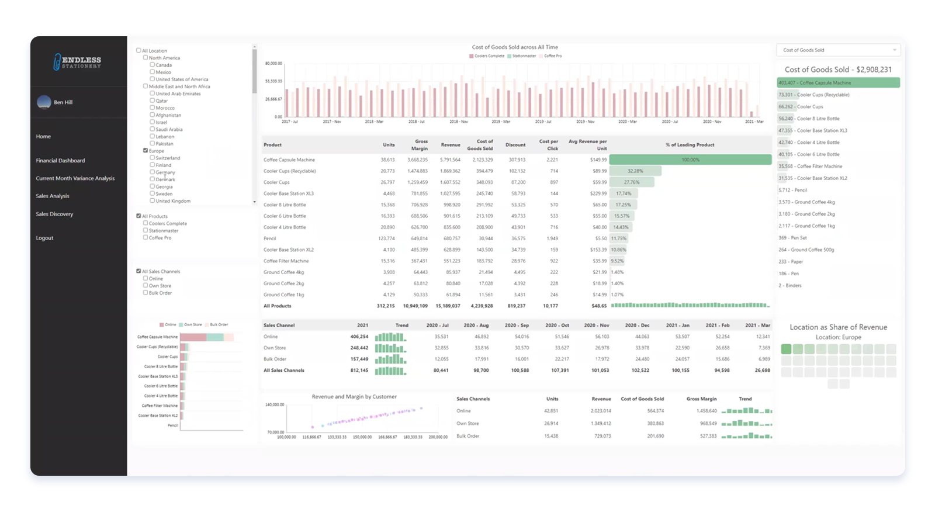This screenshot has height=526, width=935.
Task: Enable the Online sales channel filter
Action: coord(145,278)
